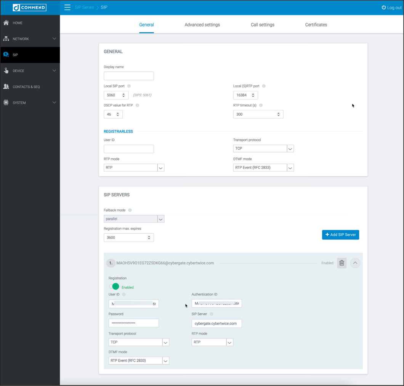Click info icon next to Local (S)RTP port
This screenshot has height=386, width=404.
(264, 86)
